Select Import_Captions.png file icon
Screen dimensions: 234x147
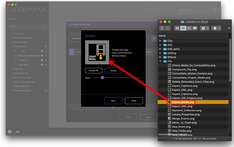tap(169, 94)
